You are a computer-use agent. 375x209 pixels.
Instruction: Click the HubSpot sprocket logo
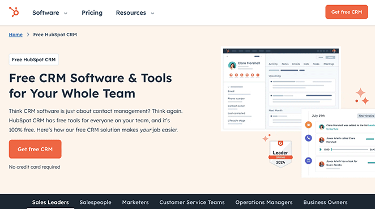(x=14, y=12)
